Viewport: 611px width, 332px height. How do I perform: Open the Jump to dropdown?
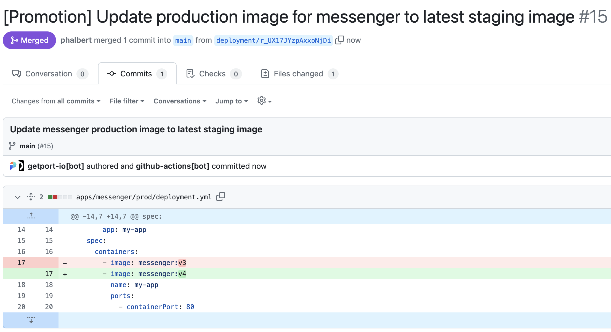click(232, 101)
